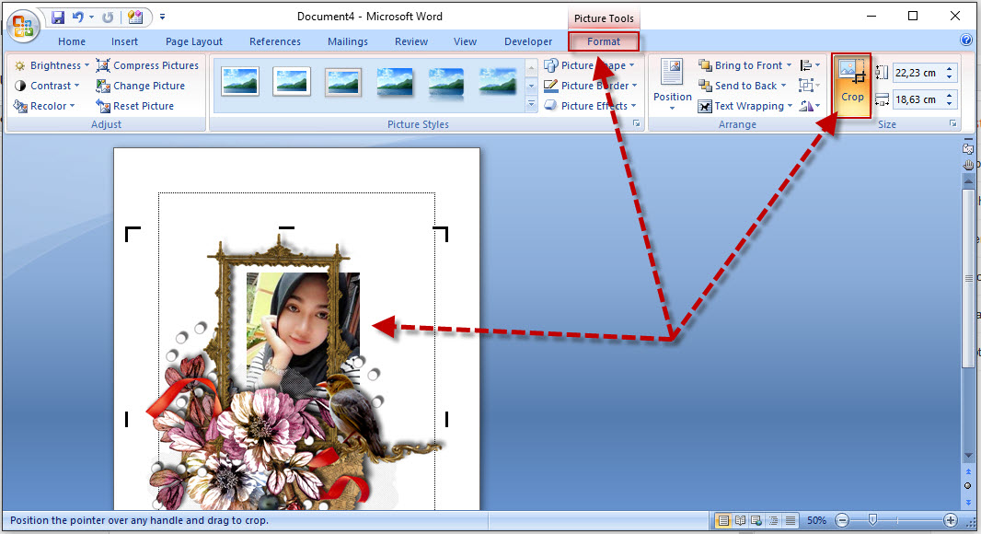Select Print Layout view
The height and width of the screenshot is (534, 981).
click(x=724, y=520)
